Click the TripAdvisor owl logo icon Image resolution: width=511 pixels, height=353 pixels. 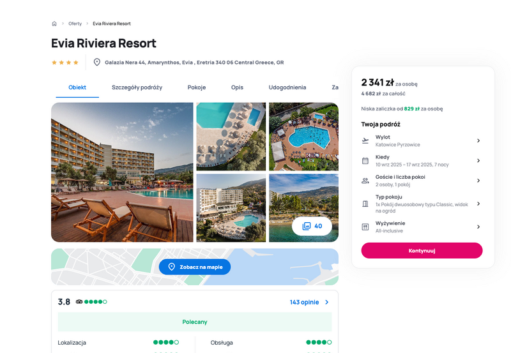tap(79, 302)
